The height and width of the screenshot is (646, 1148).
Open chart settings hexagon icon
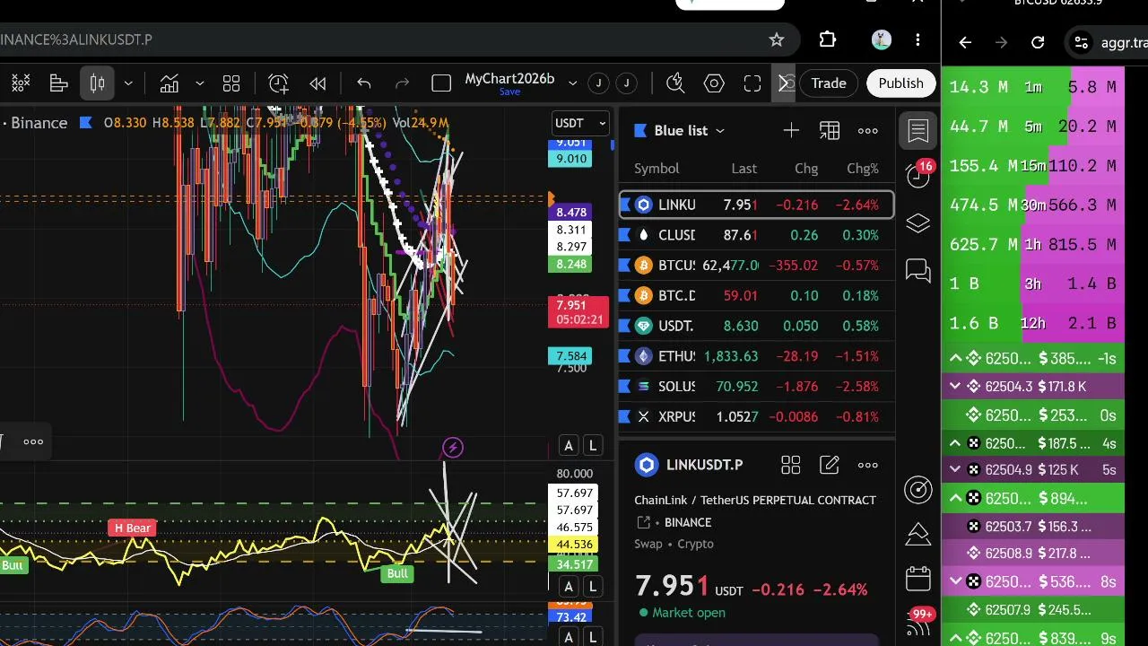(714, 83)
